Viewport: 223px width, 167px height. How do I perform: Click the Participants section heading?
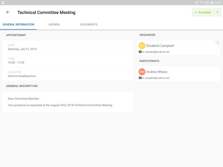click(x=149, y=61)
